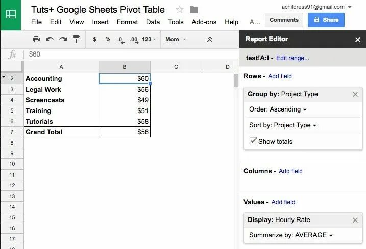
Task: Open the Insert menu
Action: click(101, 22)
